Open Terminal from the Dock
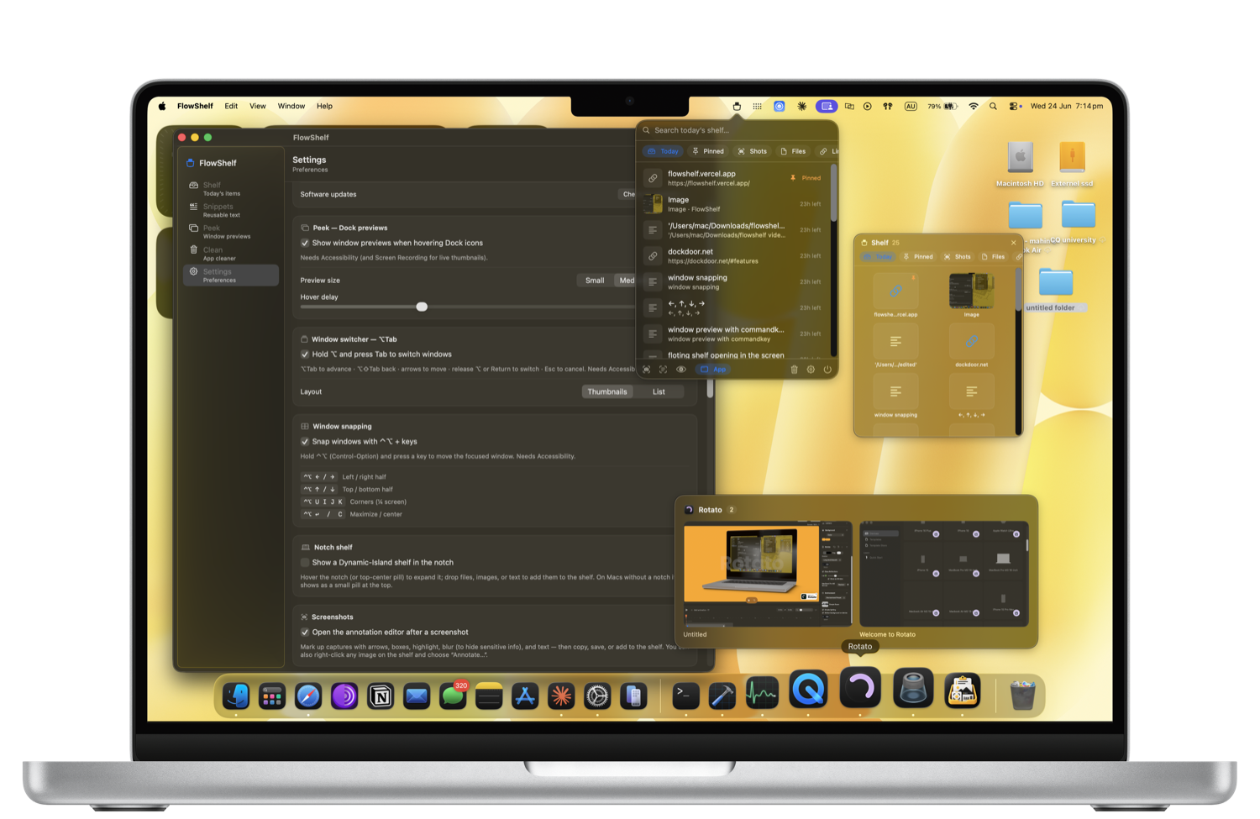 [686, 696]
